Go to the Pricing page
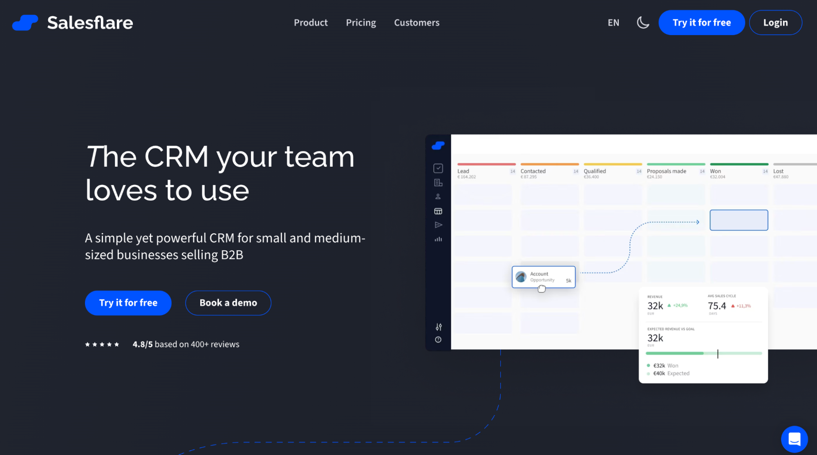 pyautogui.click(x=361, y=22)
